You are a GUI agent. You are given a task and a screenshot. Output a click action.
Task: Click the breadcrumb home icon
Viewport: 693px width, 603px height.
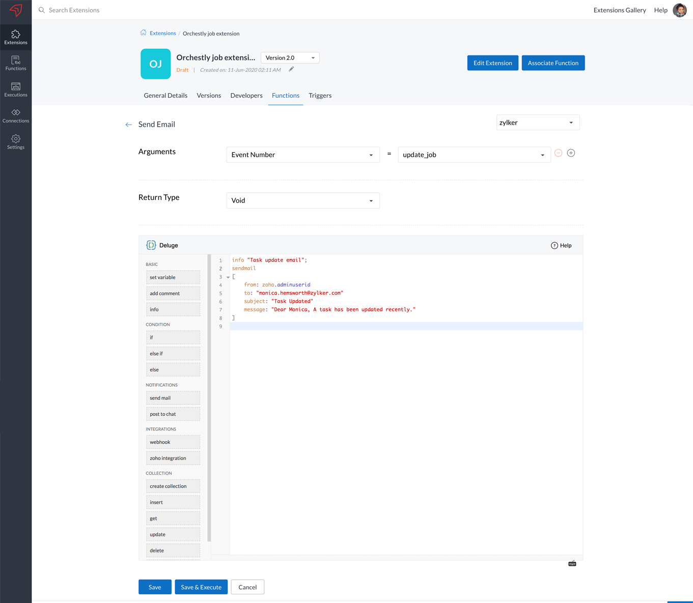[x=143, y=33]
